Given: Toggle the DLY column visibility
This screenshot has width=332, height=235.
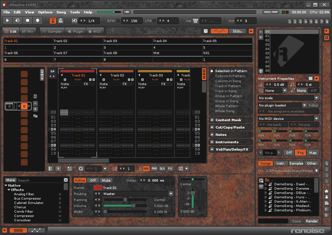Looking at the screenshot, I should 162,169.
